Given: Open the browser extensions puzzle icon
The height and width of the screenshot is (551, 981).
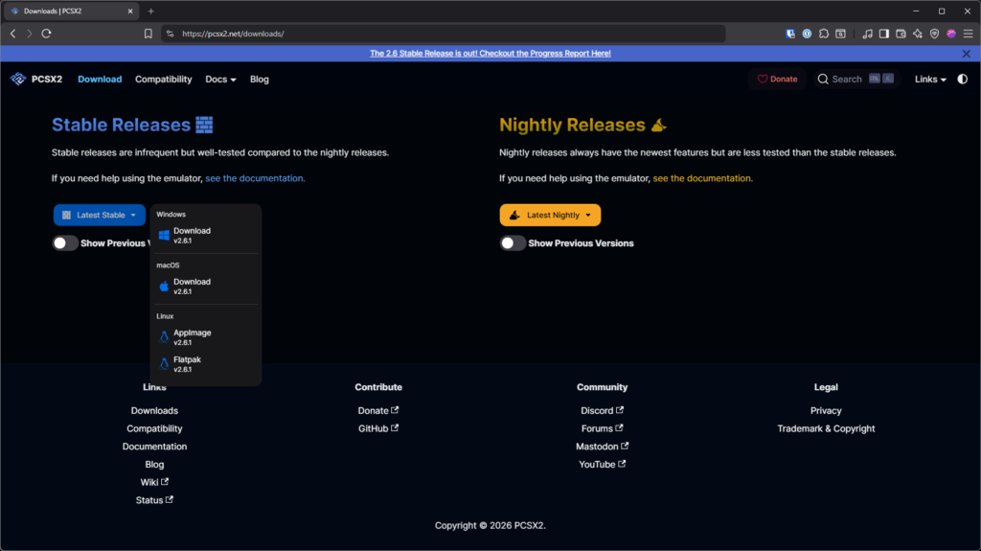Looking at the screenshot, I should [823, 34].
